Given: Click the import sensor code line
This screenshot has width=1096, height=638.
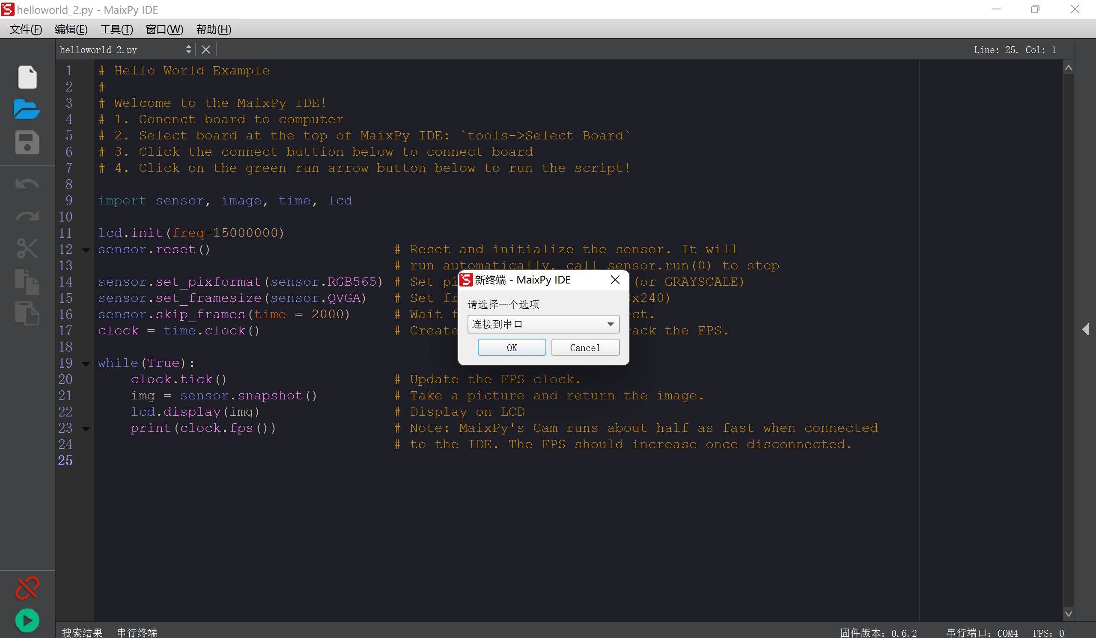Looking at the screenshot, I should [x=225, y=201].
